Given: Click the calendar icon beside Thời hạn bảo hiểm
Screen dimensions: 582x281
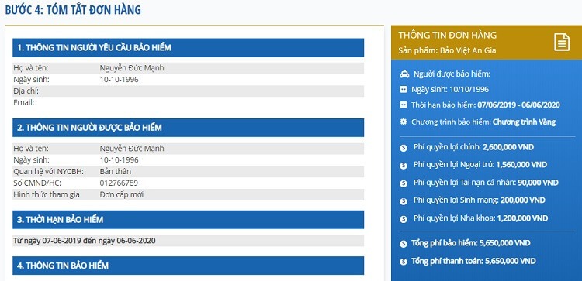Looking at the screenshot, I should pyautogui.click(x=404, y=105).
